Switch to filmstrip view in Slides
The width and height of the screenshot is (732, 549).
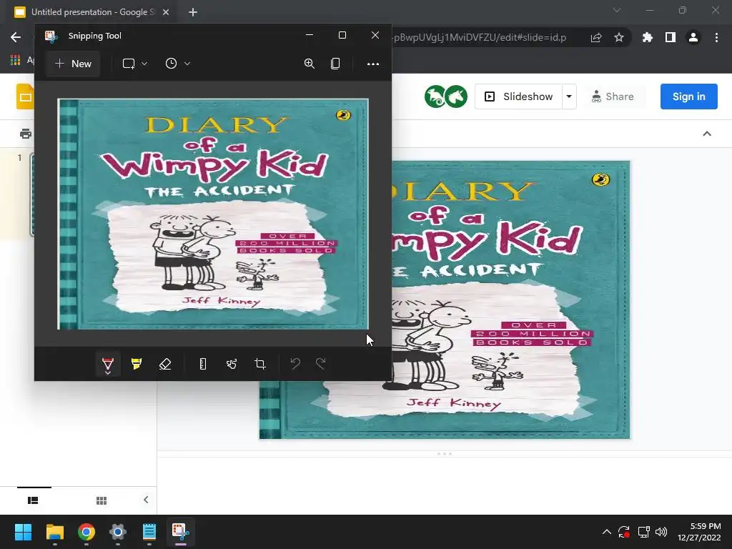pos(33,500)
